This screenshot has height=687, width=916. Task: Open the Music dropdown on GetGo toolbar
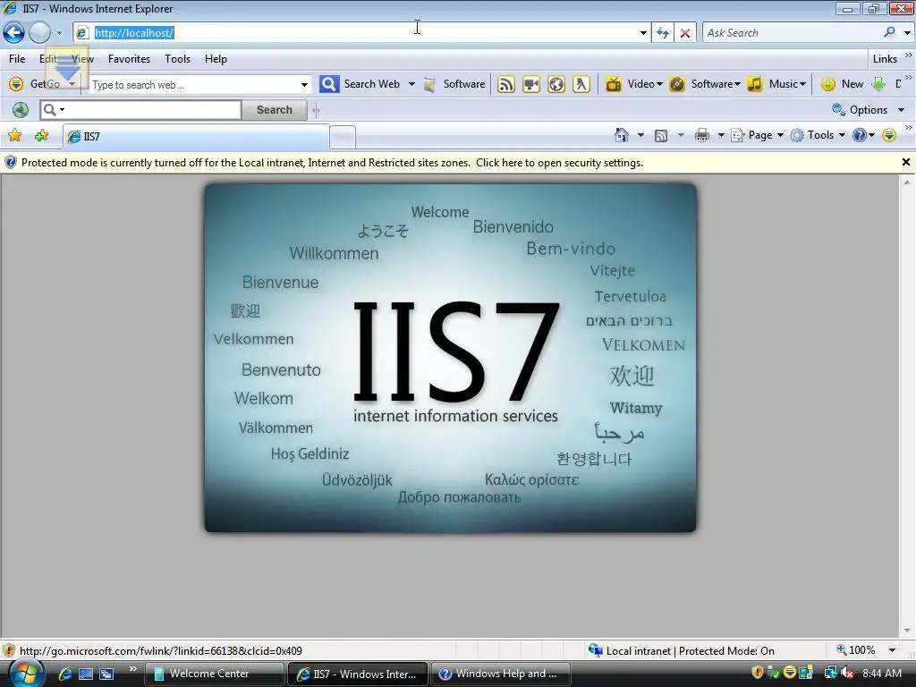pyautogui.click(x=802, y=84)
